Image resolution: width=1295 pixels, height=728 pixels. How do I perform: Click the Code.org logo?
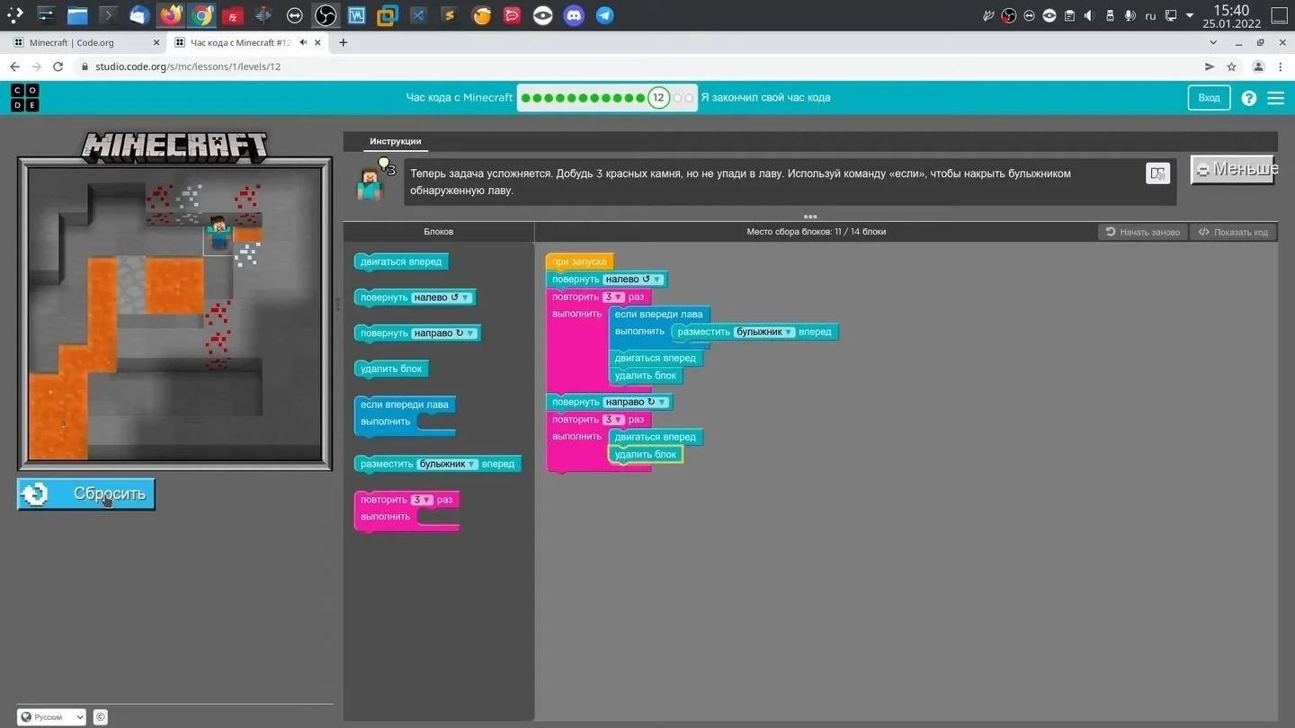coord(25,97)
